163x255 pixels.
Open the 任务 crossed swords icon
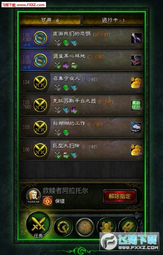click(x=38, y=224)
